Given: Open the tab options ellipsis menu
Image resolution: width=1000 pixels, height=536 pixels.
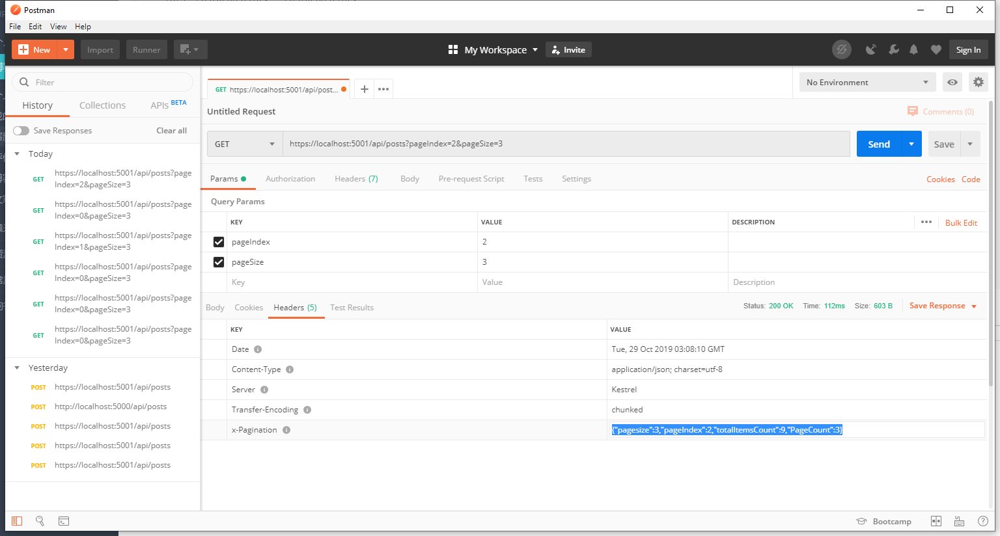Looking at the screenshot, I should click(383, 89).
